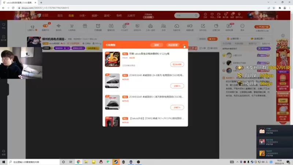Open the ZOWIE FK1 mouse product title
Screen dimensions: 293x165
pyautogui.click(x=157, y=118)
